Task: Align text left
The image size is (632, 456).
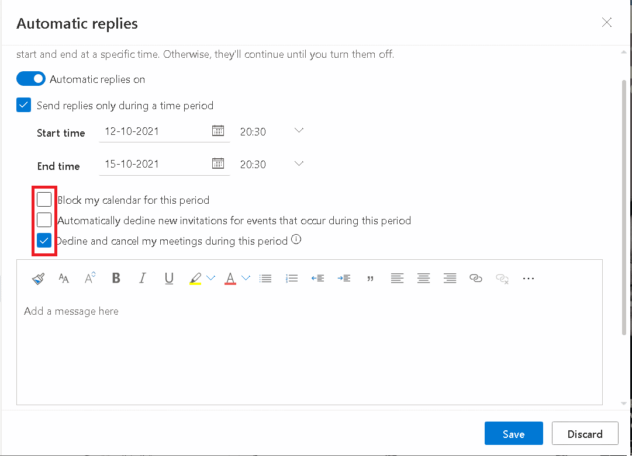Action: 397,278
